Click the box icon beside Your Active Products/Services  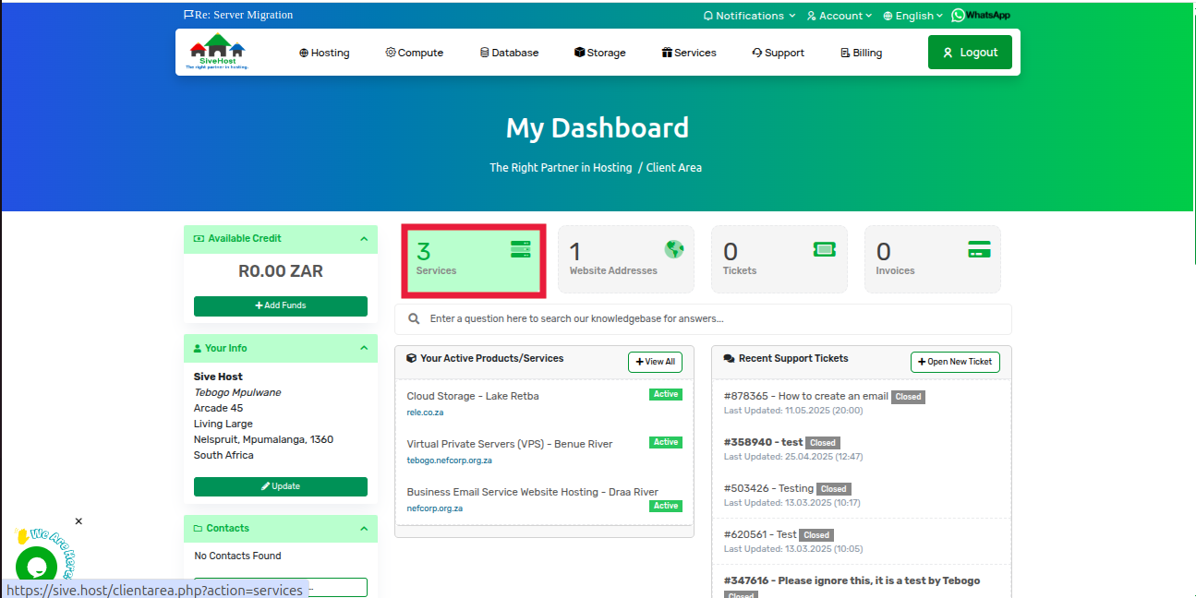click(x=412, y=358)
